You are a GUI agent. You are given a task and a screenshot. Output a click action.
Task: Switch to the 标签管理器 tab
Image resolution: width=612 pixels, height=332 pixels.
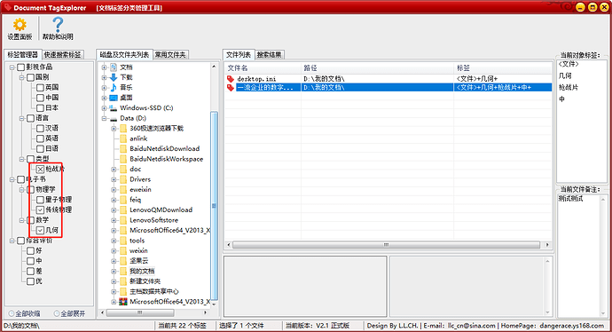click(23, 55)
